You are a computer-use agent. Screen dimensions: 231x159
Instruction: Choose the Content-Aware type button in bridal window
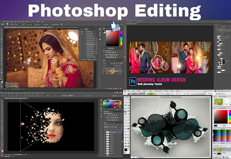point(29,24)
